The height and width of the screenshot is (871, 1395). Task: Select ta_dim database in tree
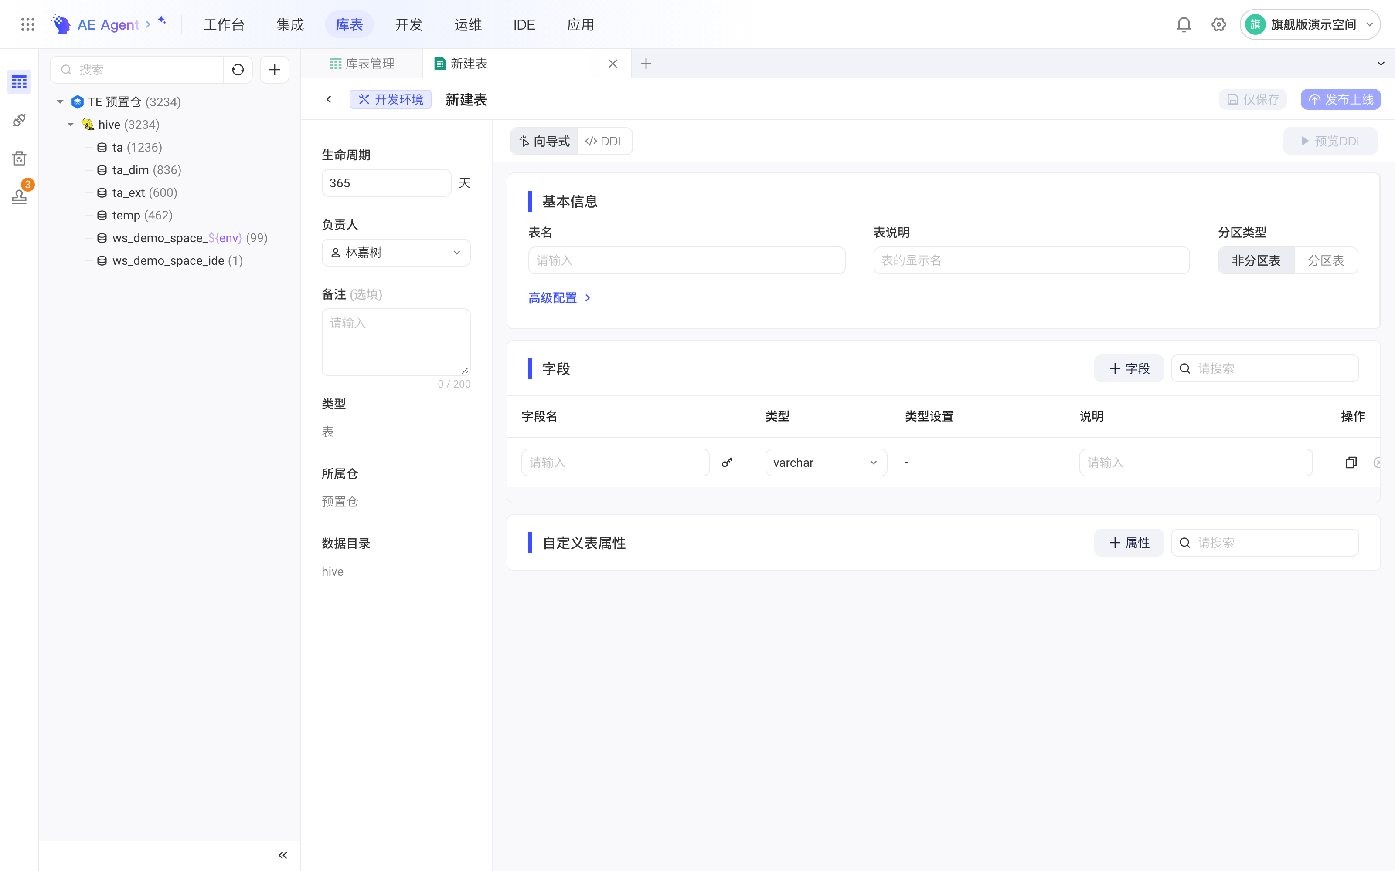[139, 170]
